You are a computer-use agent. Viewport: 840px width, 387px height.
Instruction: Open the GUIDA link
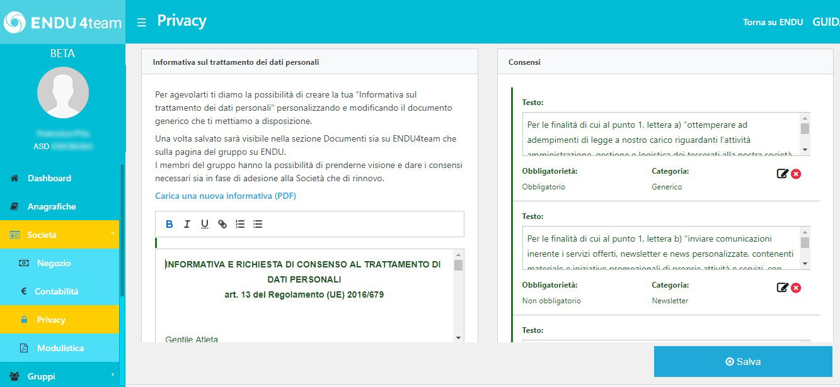point(826,22)
